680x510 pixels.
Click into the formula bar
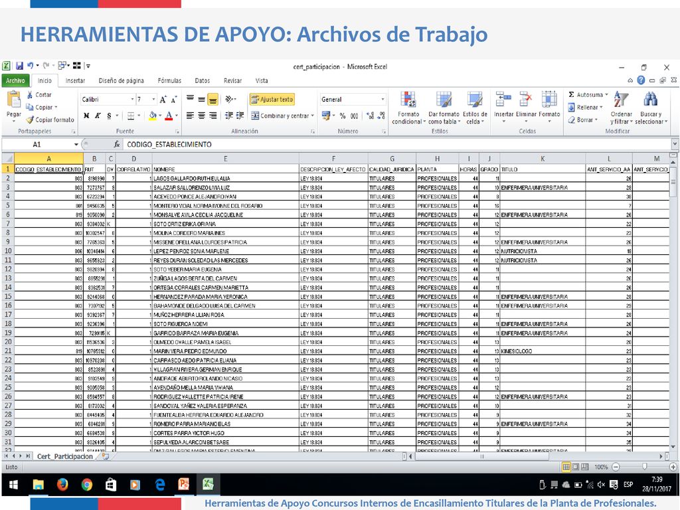pos(397,144)
